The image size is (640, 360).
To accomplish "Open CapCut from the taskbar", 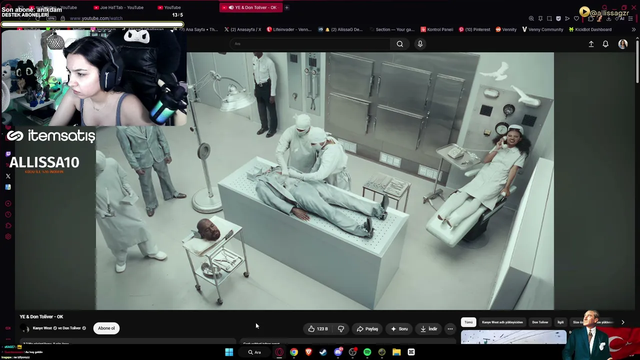I will 411,352.
